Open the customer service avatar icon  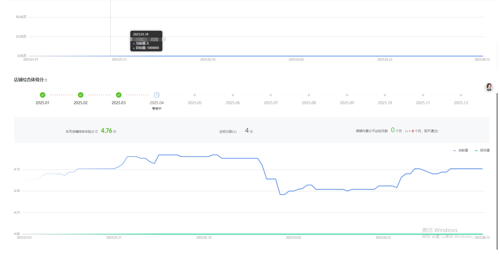[489, 87]
